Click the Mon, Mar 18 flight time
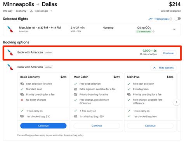Viewport: 184px width, 142px height. tap(40, 27)
